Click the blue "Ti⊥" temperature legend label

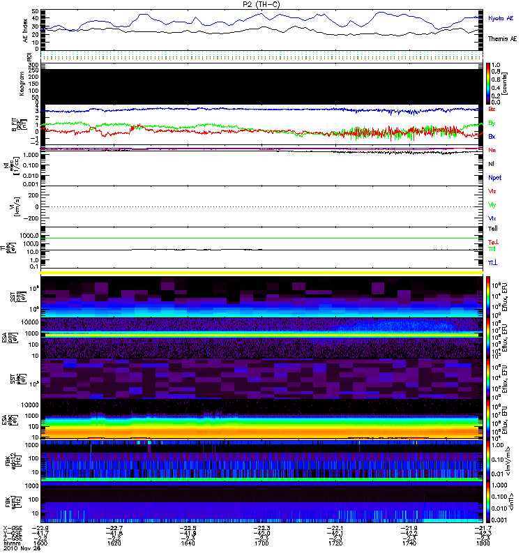point(492,263)
